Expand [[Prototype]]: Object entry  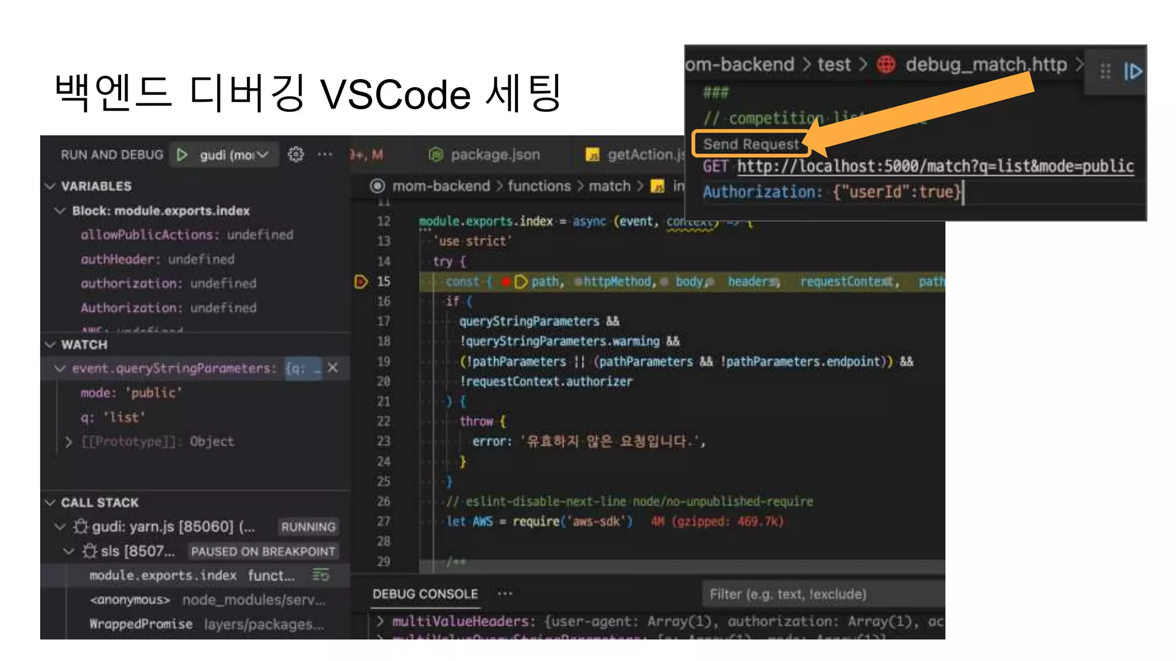click(x=69, y=442)
